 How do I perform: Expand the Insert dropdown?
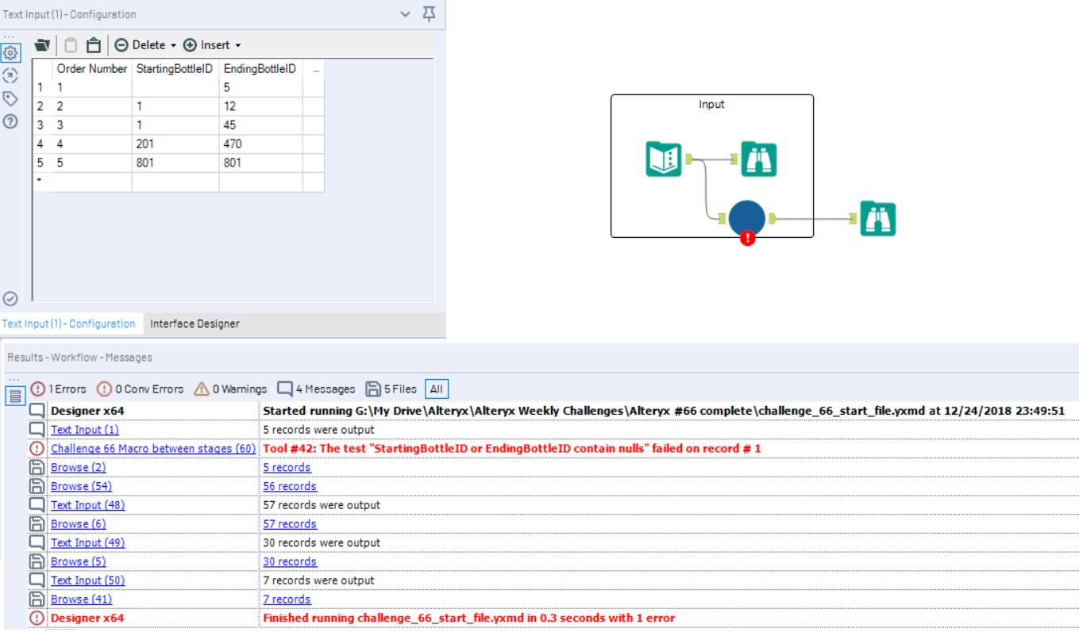(237, 45)
